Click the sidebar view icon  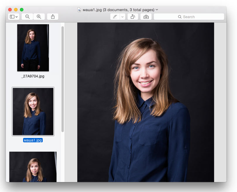pyautogui.click(x=12, y=17)
